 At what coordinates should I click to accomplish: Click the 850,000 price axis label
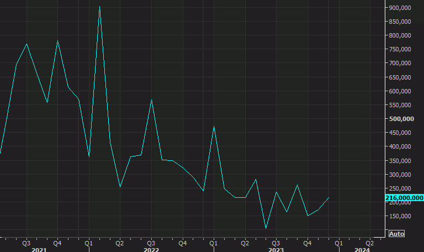[x=400, y=22]
